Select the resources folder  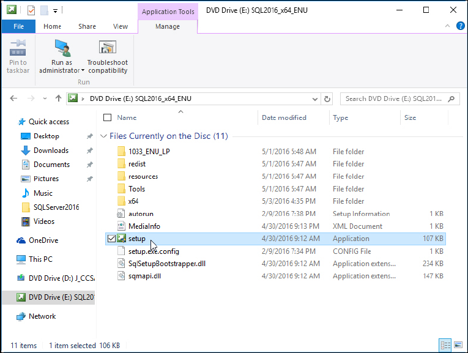(143, 176)
